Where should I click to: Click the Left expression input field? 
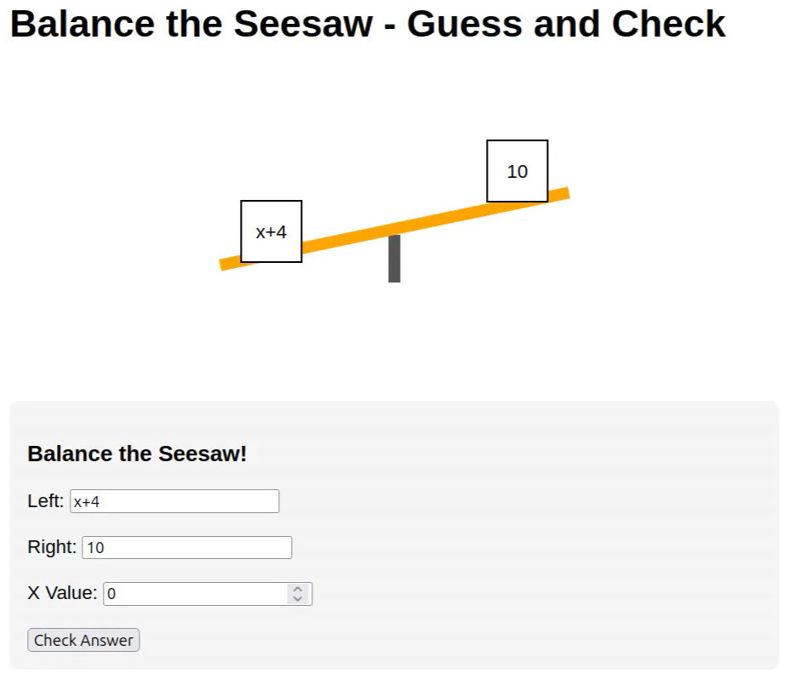pos(174,501)
